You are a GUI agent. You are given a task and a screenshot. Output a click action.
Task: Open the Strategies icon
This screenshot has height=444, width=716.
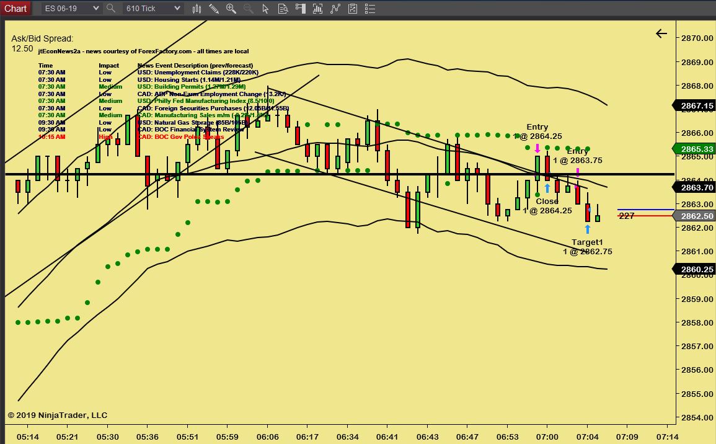[x=353, y=8]
